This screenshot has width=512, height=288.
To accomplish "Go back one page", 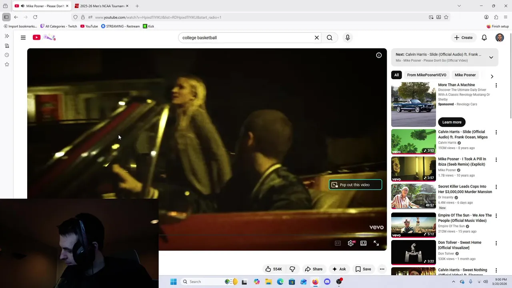I will coord(16,17).
